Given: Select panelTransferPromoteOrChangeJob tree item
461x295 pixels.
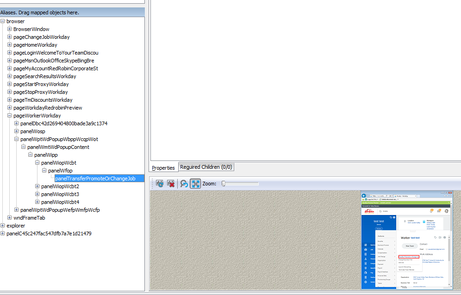Looking at the screenshot, I should pos(95,178).
